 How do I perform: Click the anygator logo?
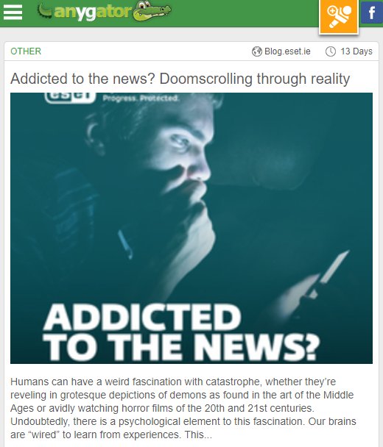click(x=104, y=12)
